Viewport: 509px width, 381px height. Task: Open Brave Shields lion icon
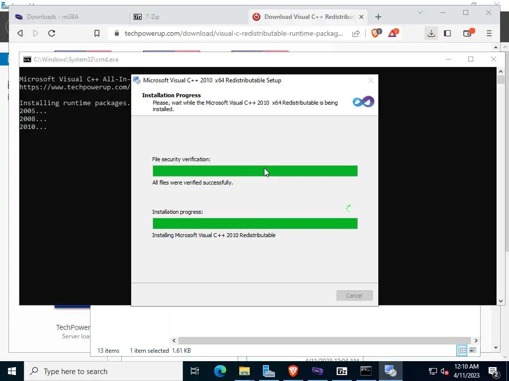click(x=376, y=33)
